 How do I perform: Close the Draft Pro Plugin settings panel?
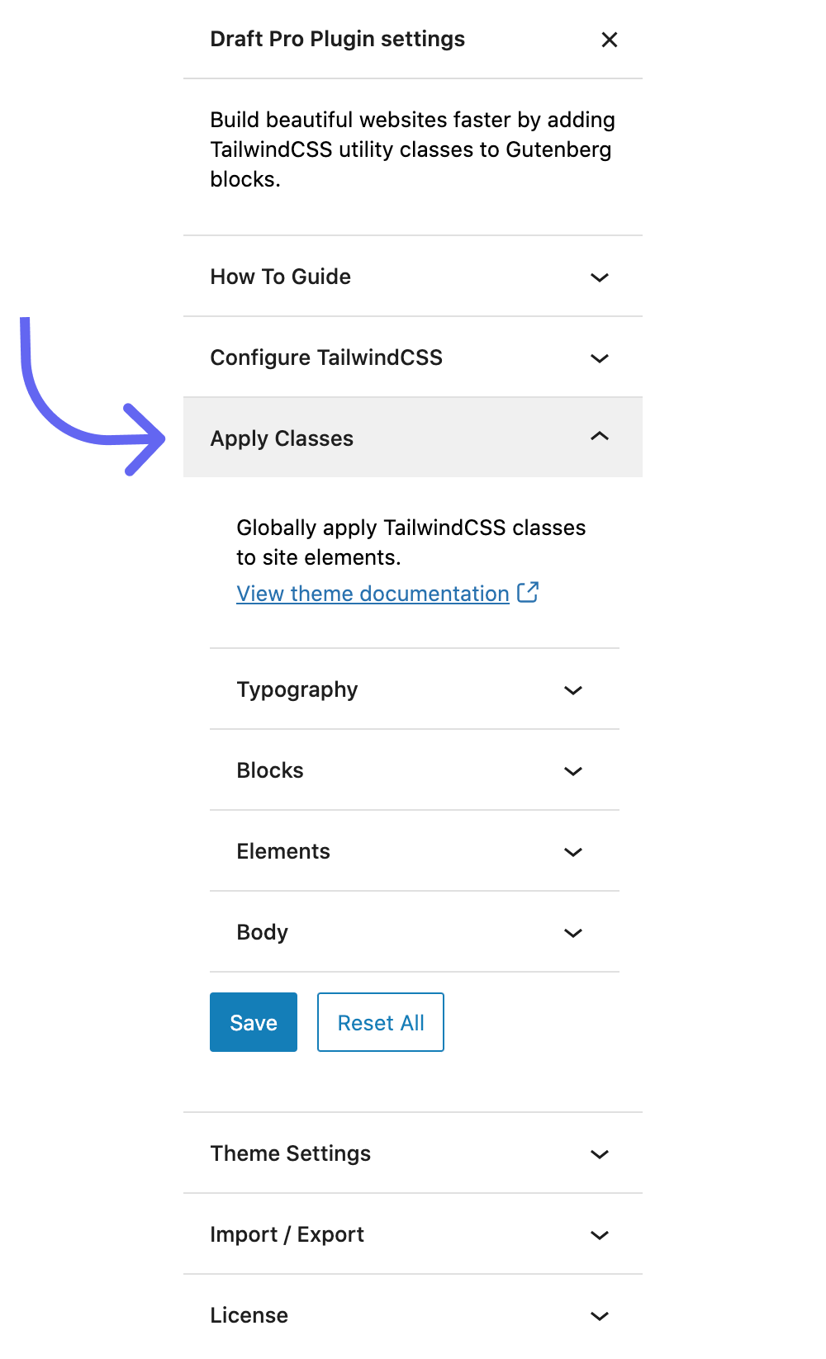click(x=610, y=40)
